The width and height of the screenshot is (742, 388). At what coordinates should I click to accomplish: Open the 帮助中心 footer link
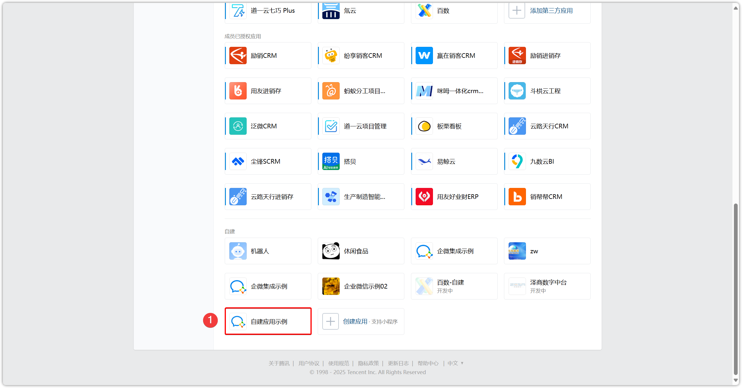428,363
